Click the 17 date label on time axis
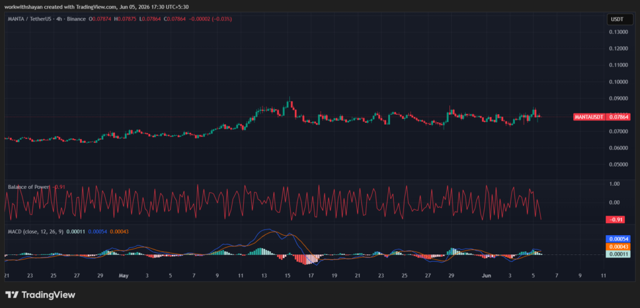This screenshot has width=640, height=308. pos(311,276)
